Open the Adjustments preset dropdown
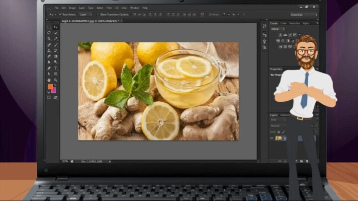358x201 pixels. pyautogui.click(x=277, y=29)
